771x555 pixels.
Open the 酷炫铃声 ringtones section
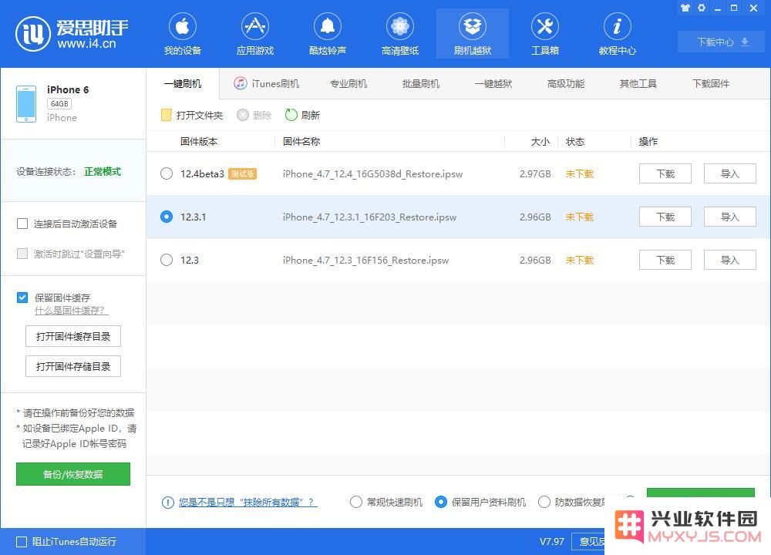pos(328,34)
